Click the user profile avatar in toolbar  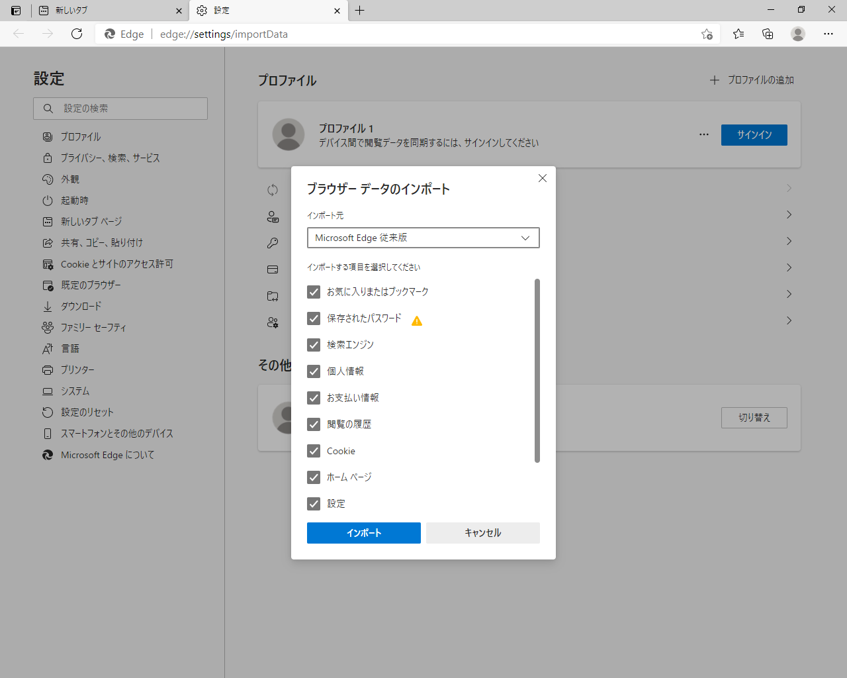click(798, 34)
